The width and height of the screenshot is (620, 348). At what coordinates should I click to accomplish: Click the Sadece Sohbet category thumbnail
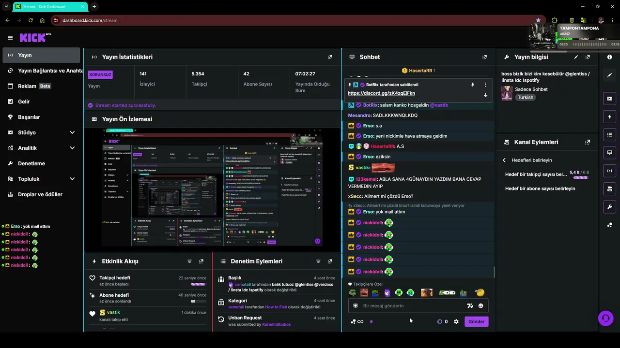pyautogui.click(x=507, y=93)
